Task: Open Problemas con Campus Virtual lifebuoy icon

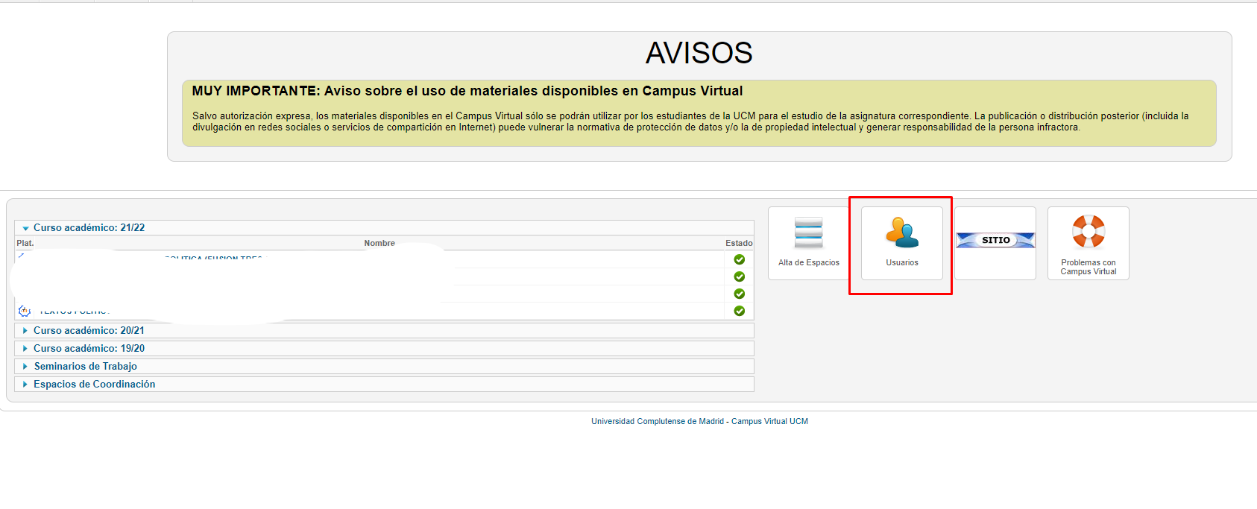Action: [1088, 231]
